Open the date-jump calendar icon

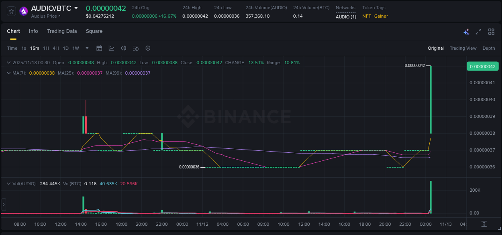pos(99,48)
